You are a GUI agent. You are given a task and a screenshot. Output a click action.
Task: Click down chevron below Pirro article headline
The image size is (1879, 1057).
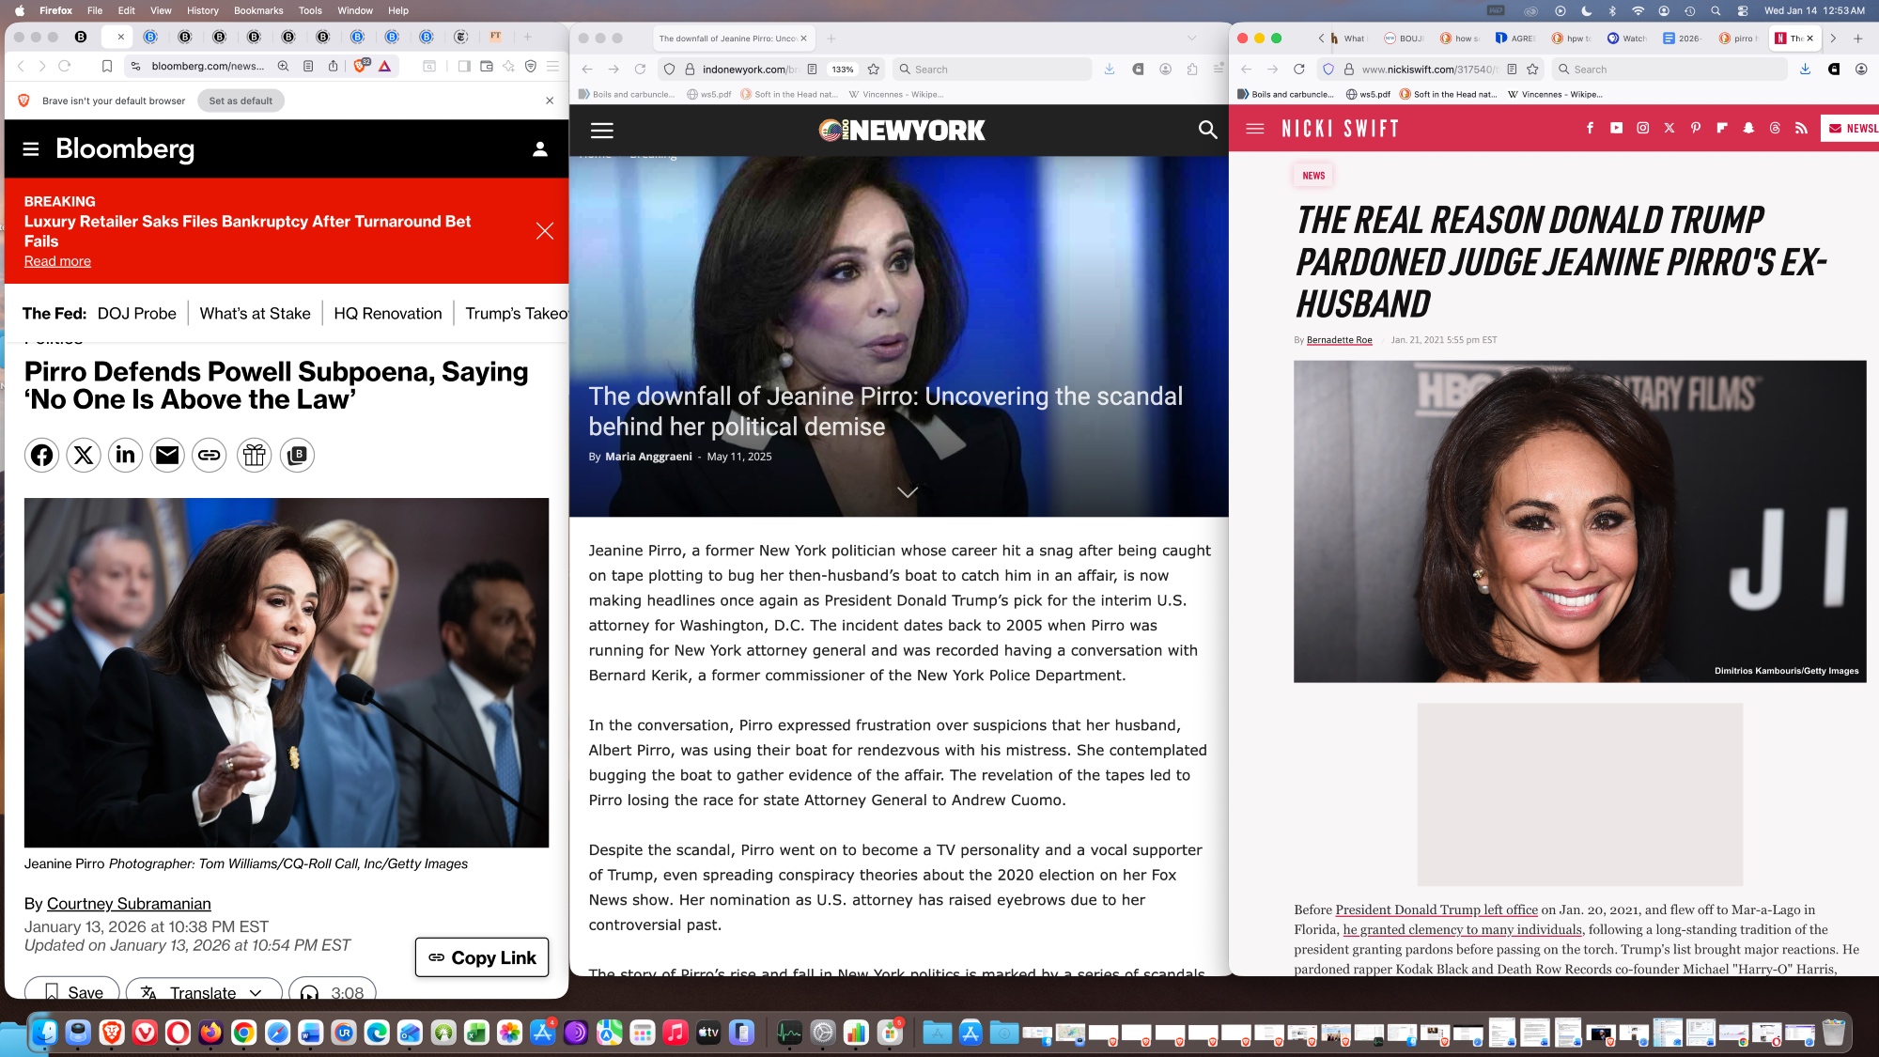[907, 492]
